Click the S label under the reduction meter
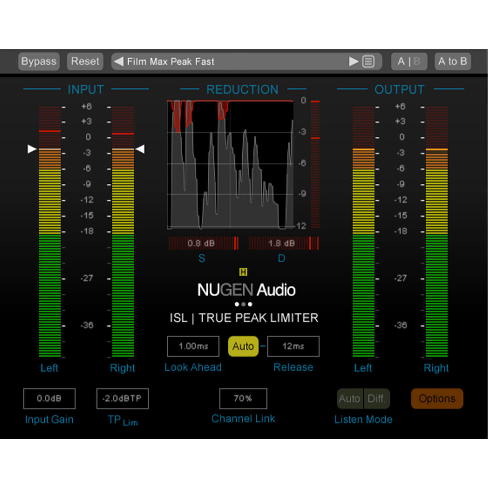Viewport: 488px width, 488px height. pyautogui.click(x=202, y=258)
